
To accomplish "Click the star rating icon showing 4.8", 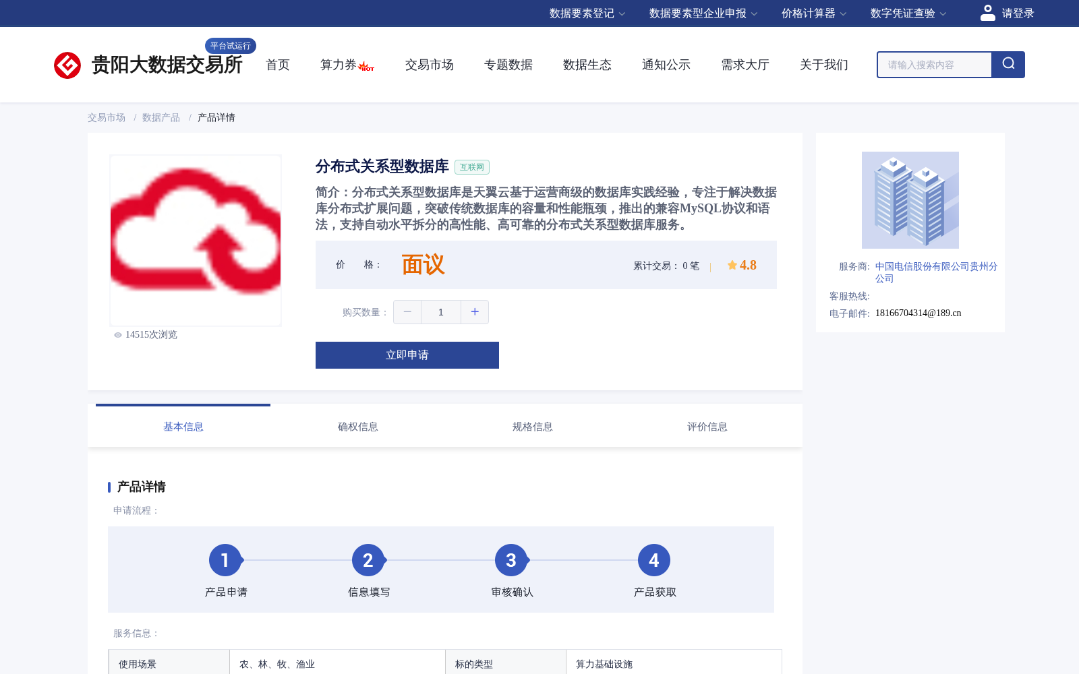I will [x=732, y=265].
